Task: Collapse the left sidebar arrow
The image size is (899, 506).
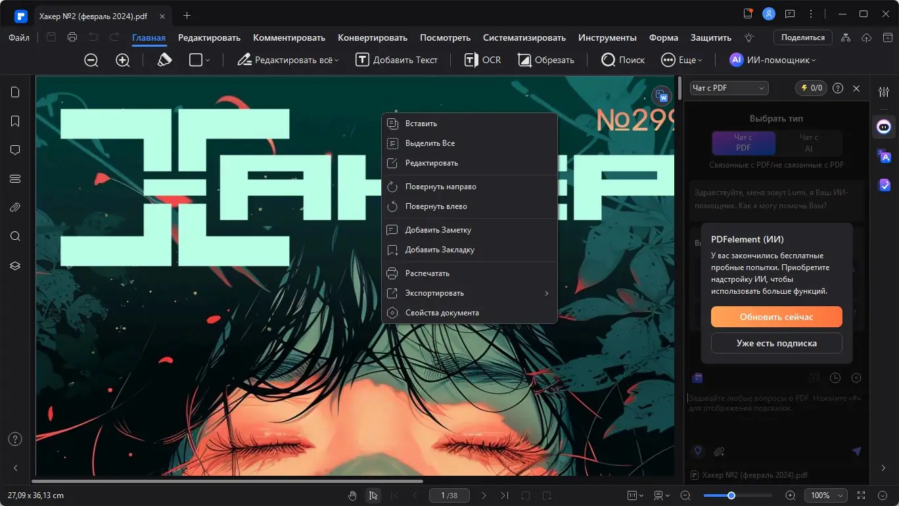Action: (15, 468)
